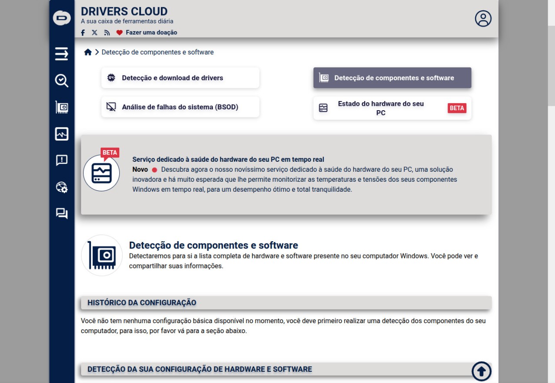Click the globe with gear sidebar icon
Image resolution: width=555 pixels, height=383 pixels.
pos(62,187)
